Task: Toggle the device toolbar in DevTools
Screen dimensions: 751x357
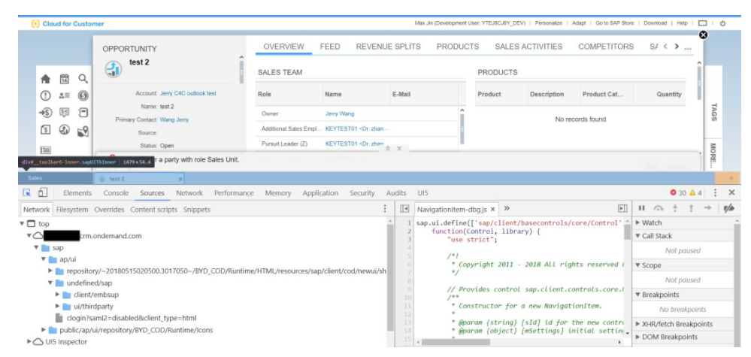Action: coord(43,192)
